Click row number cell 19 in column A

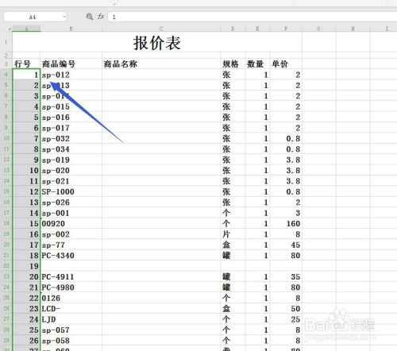[26, 266]
